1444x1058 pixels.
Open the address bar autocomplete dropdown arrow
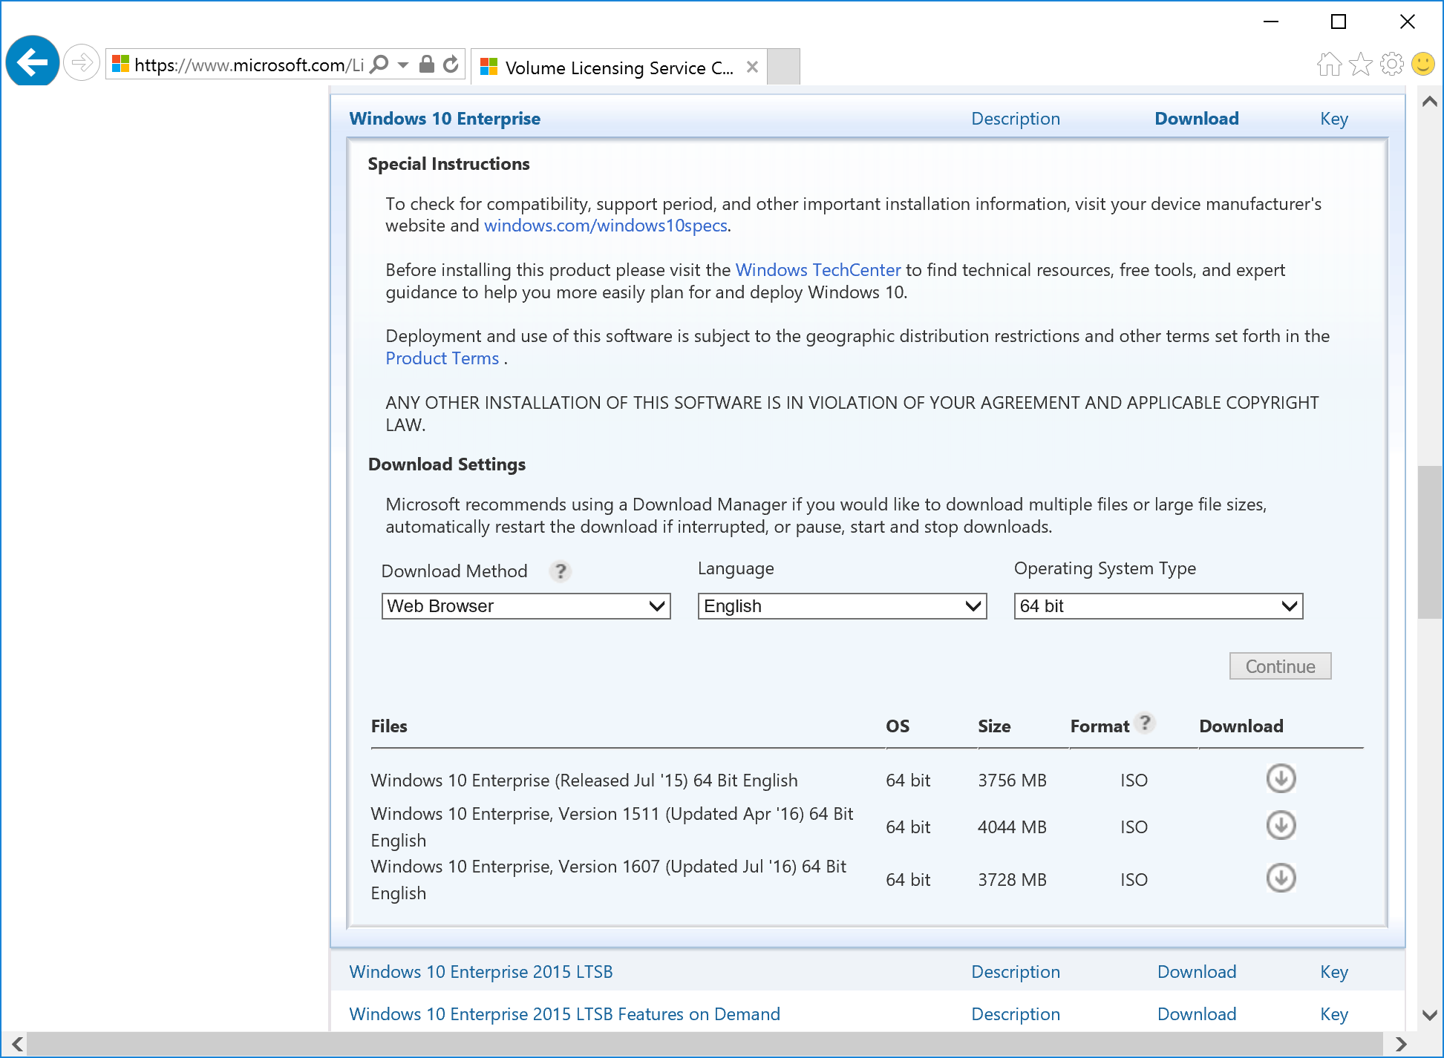click(x=403, y=65)
